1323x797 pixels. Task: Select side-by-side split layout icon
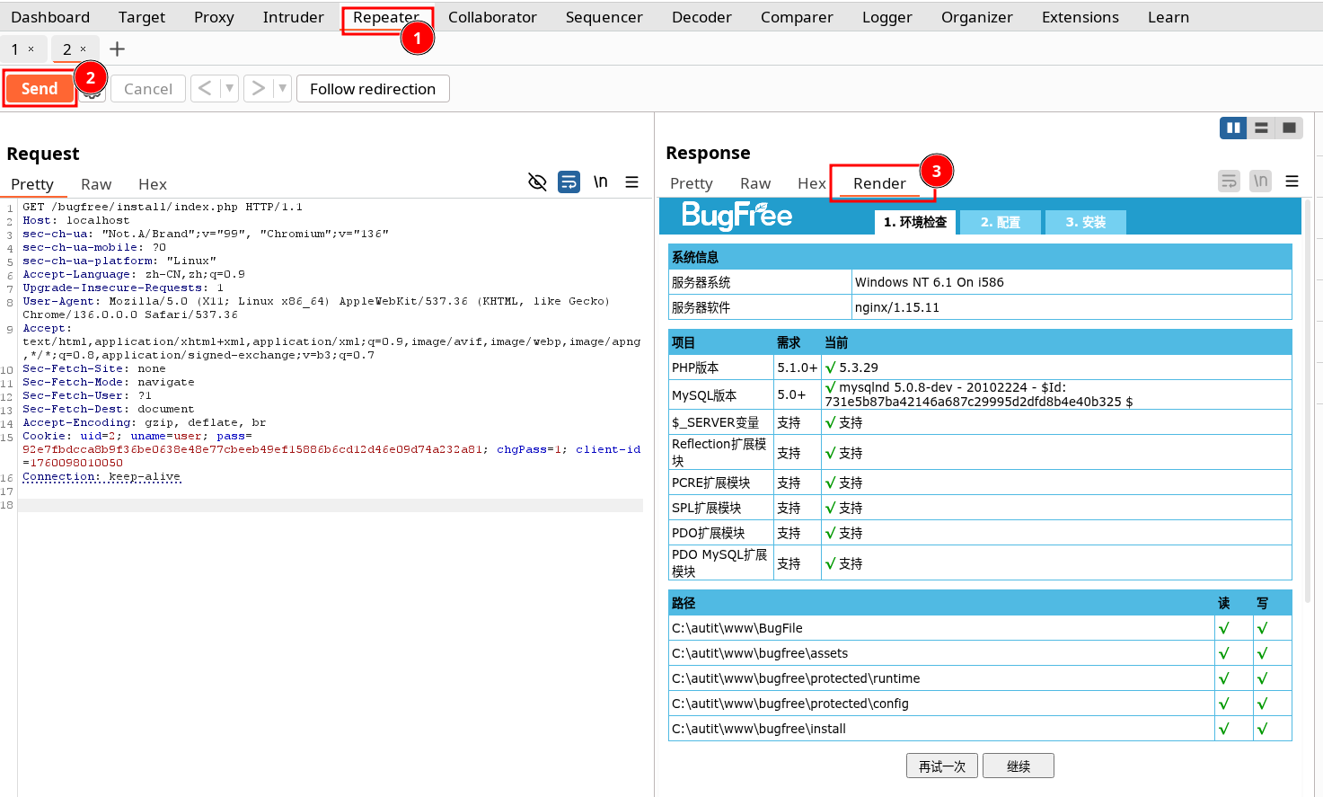pyautogui.click(x=1233, y=128)
